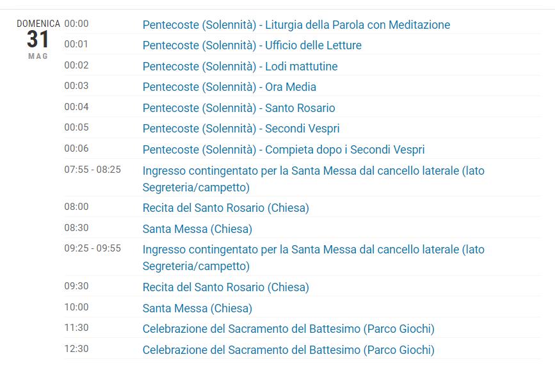Select Pentecoste Secondi Vespri event
This screenshot has width=555, height=368.
pyautogui.click(x=241, y=129)
